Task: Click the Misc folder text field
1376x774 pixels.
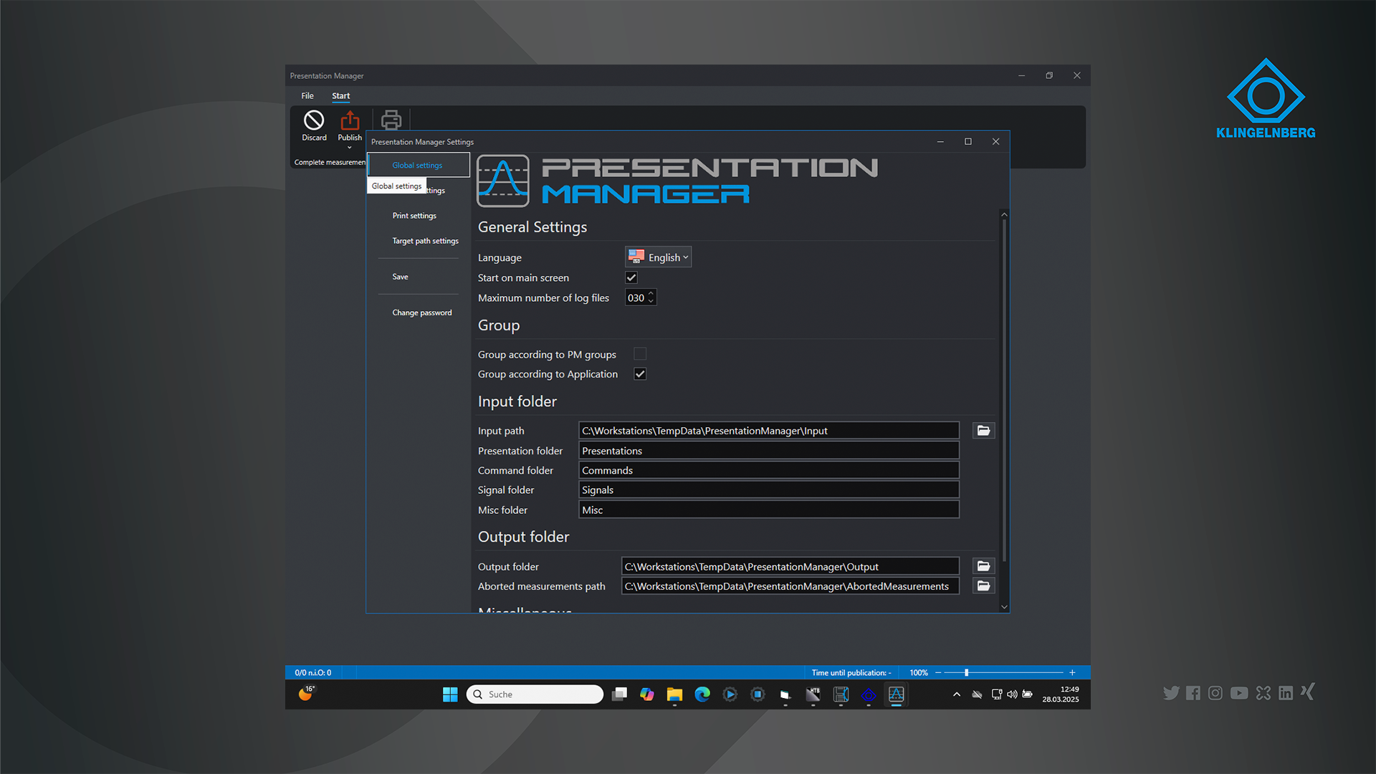Action: pyautogui.click(x=769, y=510)
